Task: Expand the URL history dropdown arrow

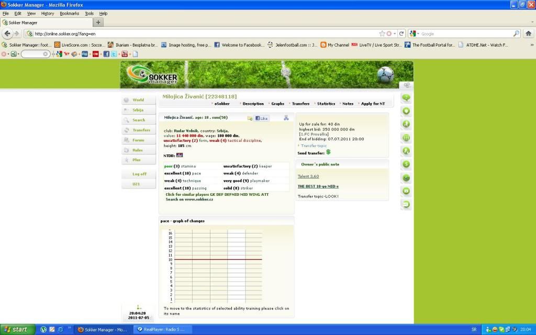Action: (x=395, y=33)
